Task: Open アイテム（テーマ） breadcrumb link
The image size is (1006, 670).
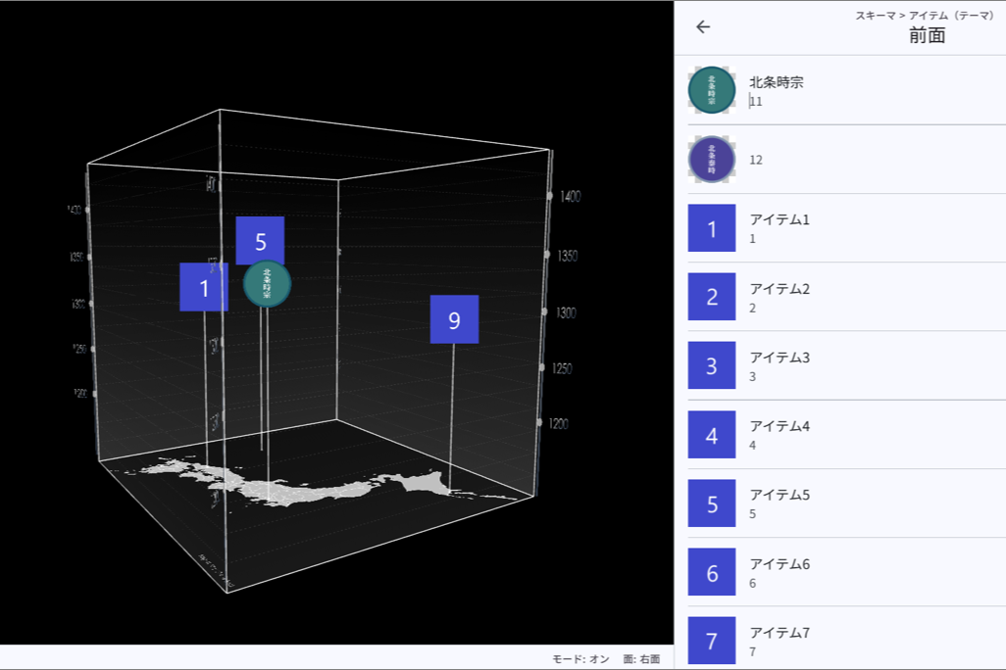Action: (x=951, y=16)
